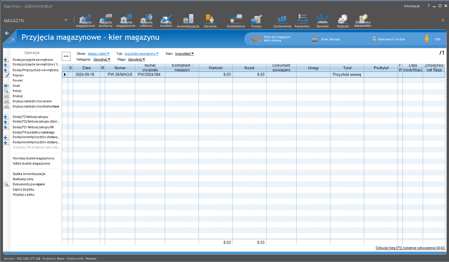Expand the Stan '(wszystkie)' filter

[185, 54]
